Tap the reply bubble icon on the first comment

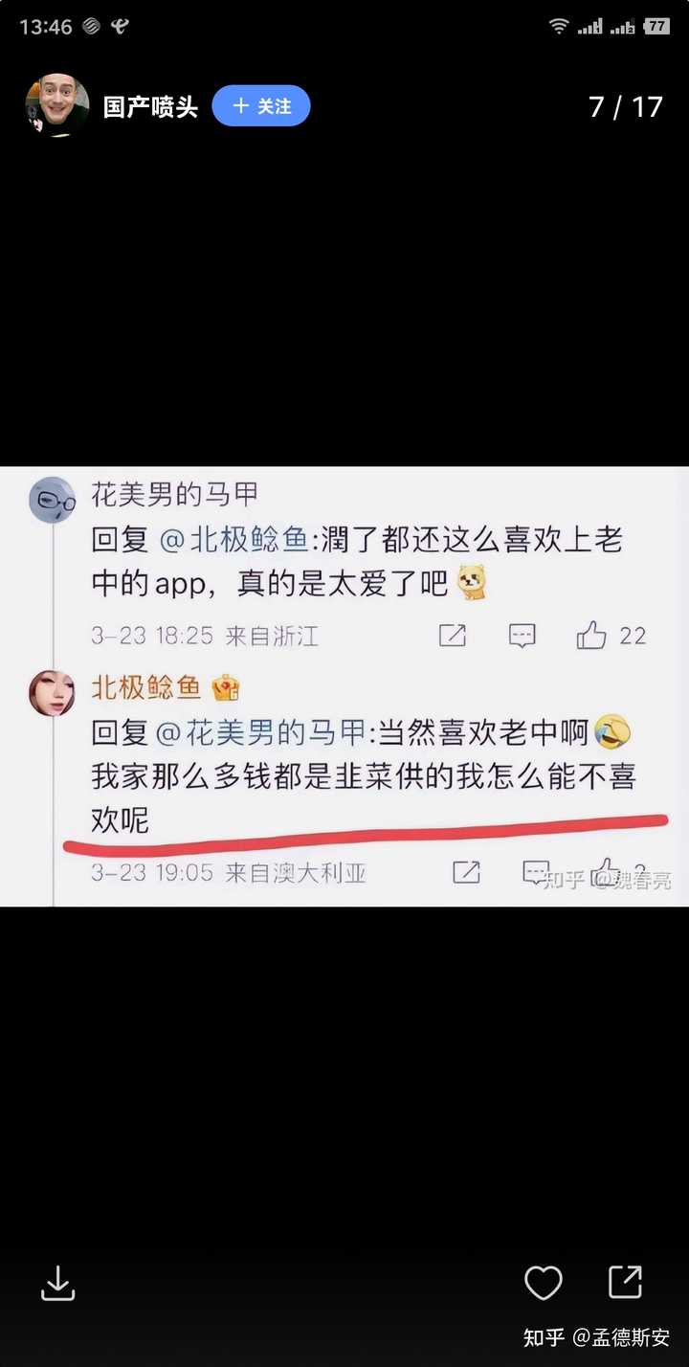coord(522,635)
